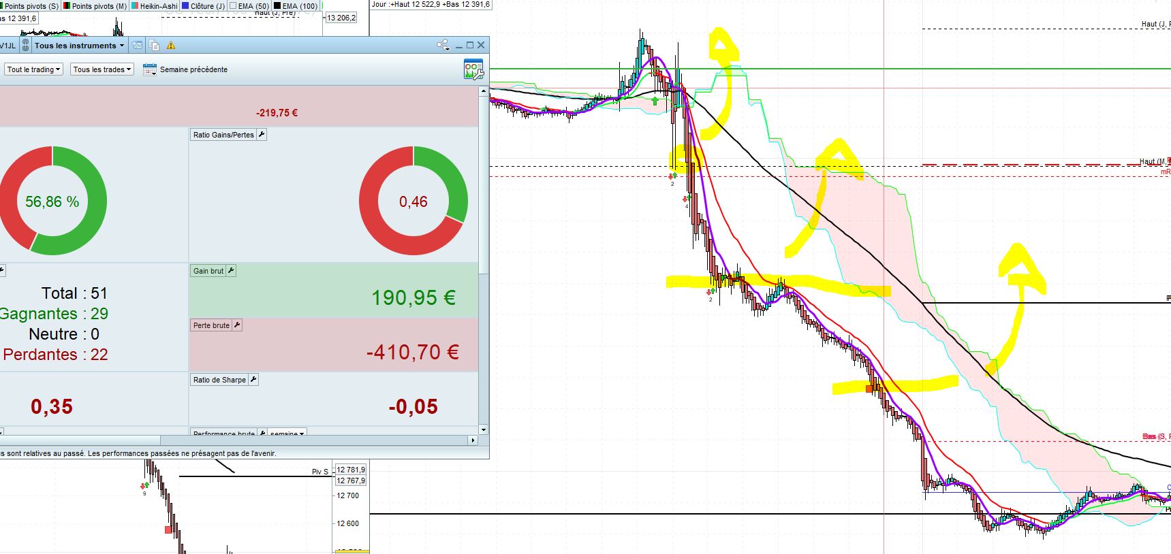Click the vertical scrollbar down arrow
Screen dimensions: 1171x554
[484, 429]
